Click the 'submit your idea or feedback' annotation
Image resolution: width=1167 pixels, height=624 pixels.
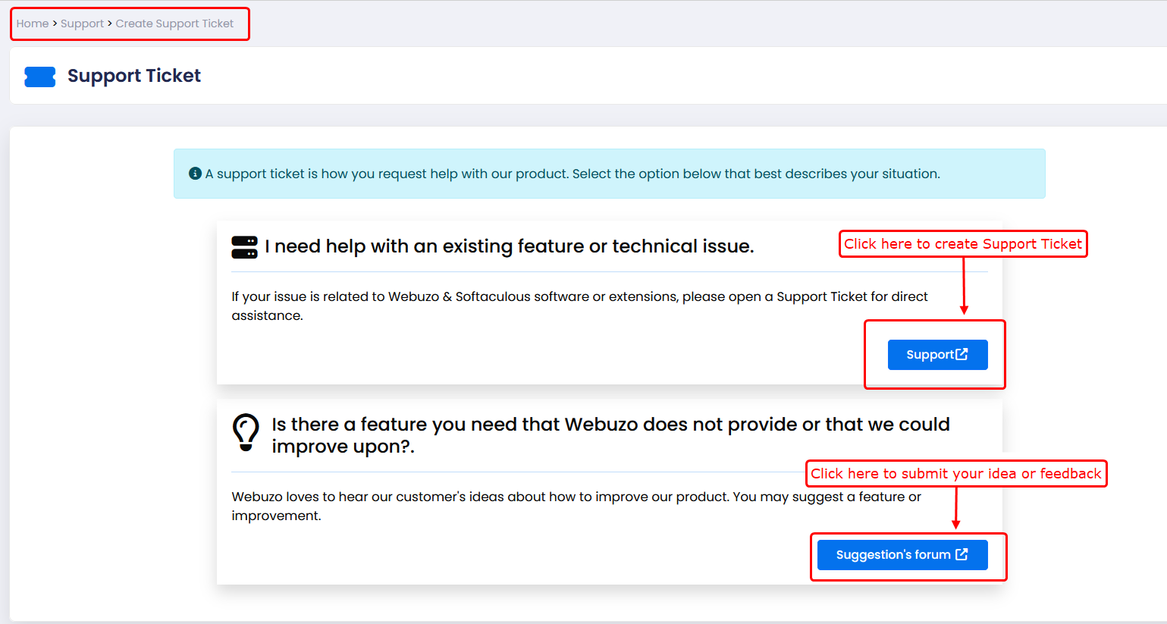(955, 474)
